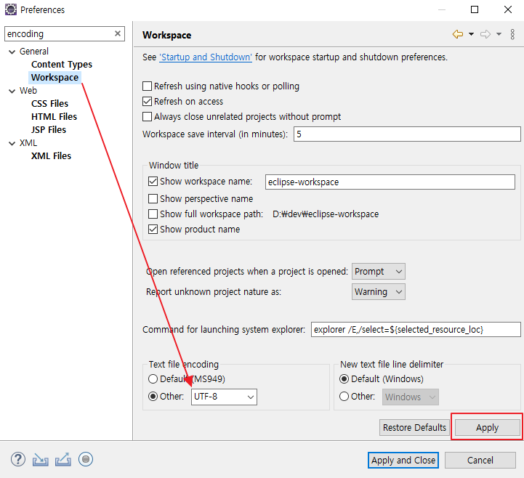This screenshot has height=478, width=524.
Task: Click the system explorer command field
Action: 416,330
